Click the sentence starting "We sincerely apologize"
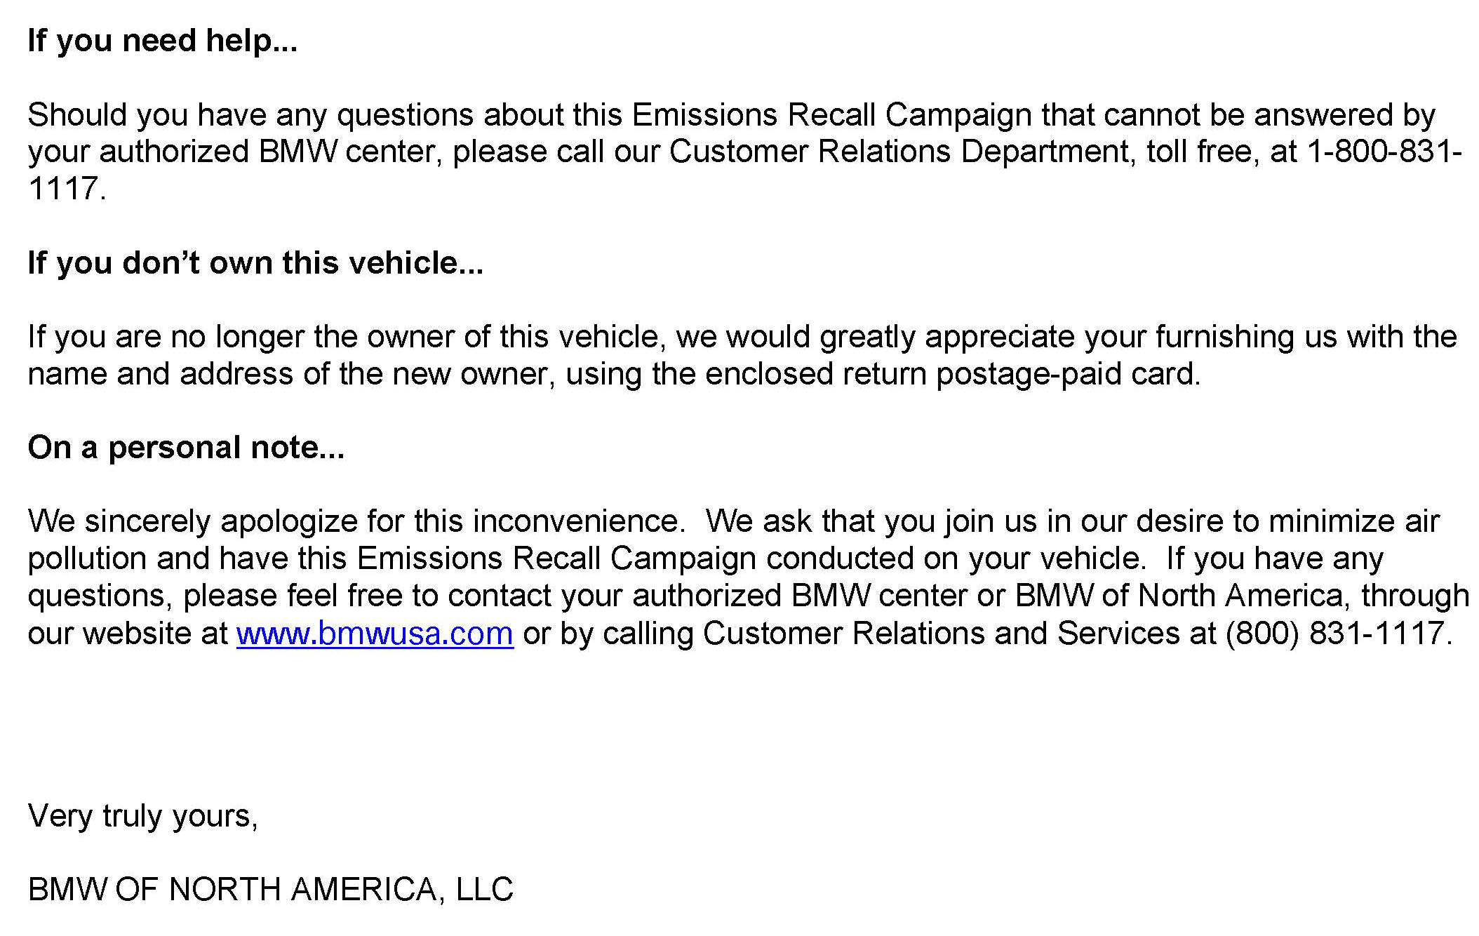The height and width of the screenshot is (936, 1479). pos(356,522)
